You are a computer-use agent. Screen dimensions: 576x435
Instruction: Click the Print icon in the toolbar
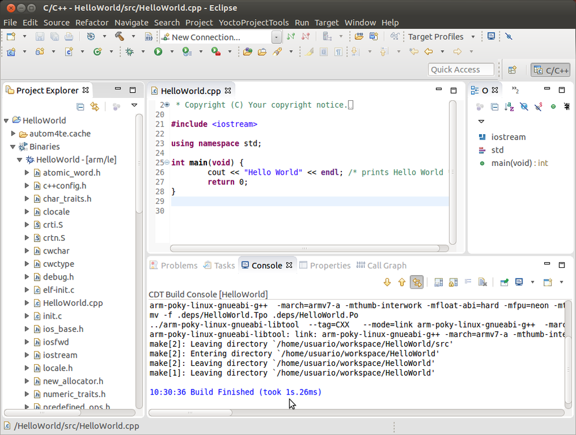pyautogui.click(x=69, y=36)
